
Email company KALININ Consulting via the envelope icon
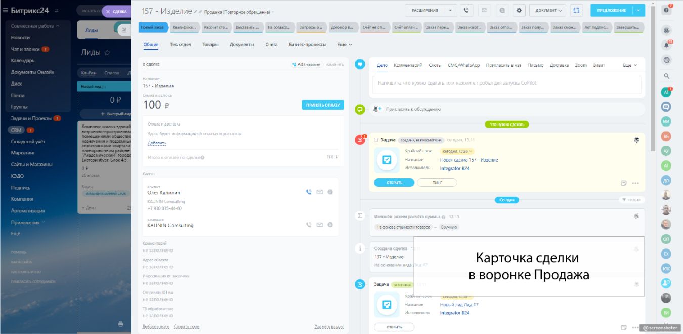click(319, 225)
